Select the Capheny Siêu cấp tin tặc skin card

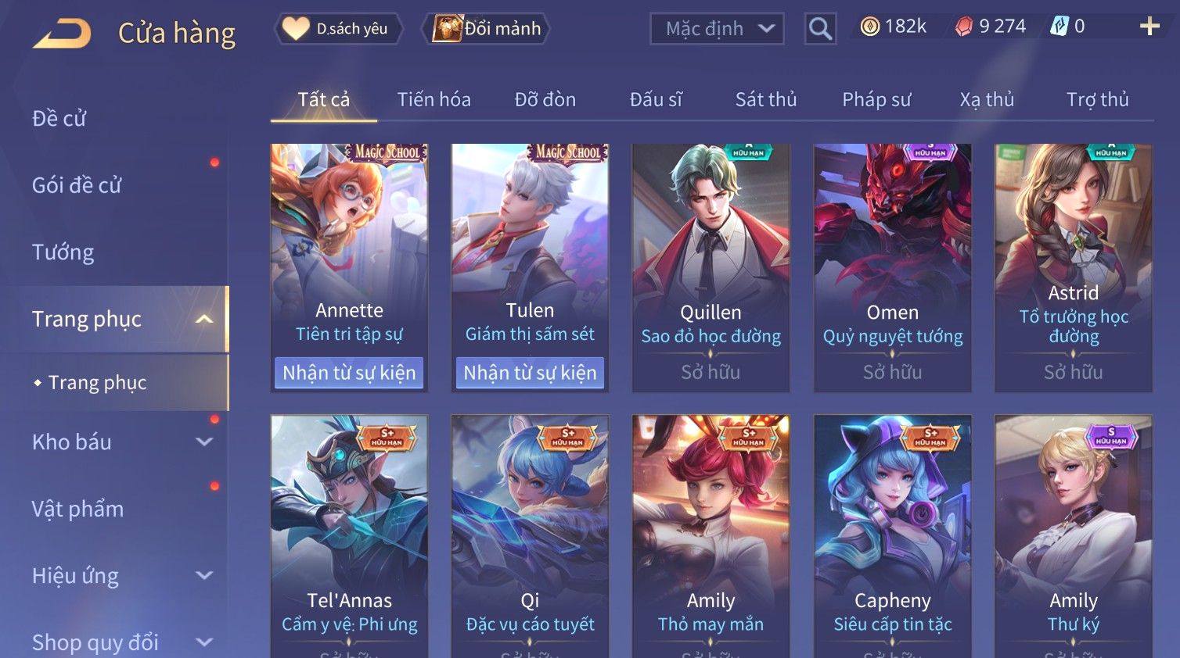(893, 536)
